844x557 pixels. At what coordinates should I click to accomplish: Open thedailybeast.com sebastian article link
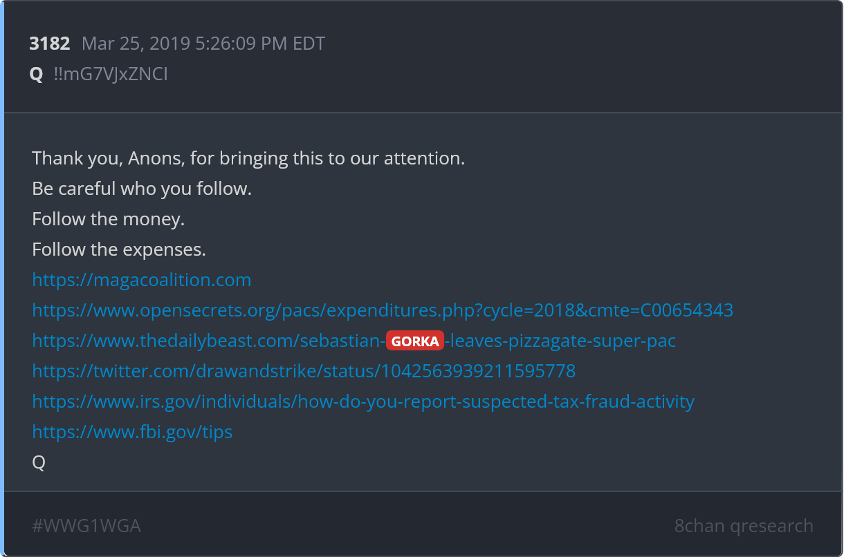[354, 341]
